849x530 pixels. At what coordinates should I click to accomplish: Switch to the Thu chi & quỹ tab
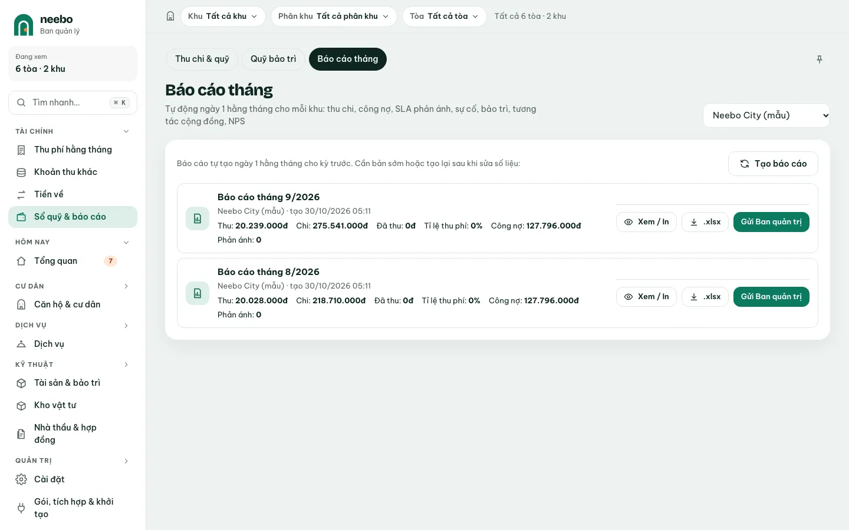click(x=202, y=59)
